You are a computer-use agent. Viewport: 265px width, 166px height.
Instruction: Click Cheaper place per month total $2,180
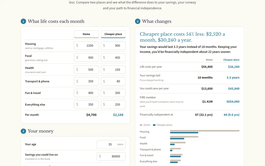coord(118,115)
